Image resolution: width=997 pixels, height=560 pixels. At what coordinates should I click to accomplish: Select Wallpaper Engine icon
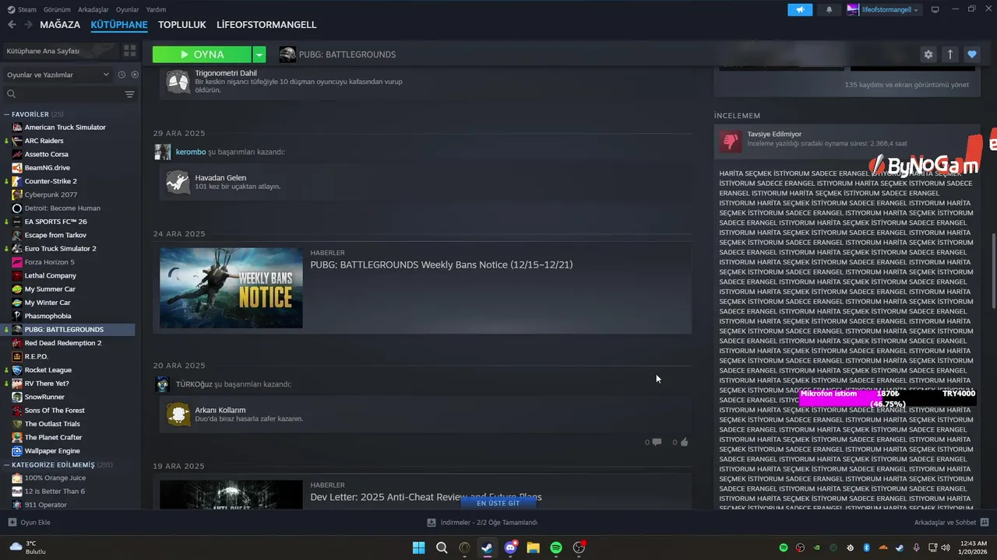point(17,450)
